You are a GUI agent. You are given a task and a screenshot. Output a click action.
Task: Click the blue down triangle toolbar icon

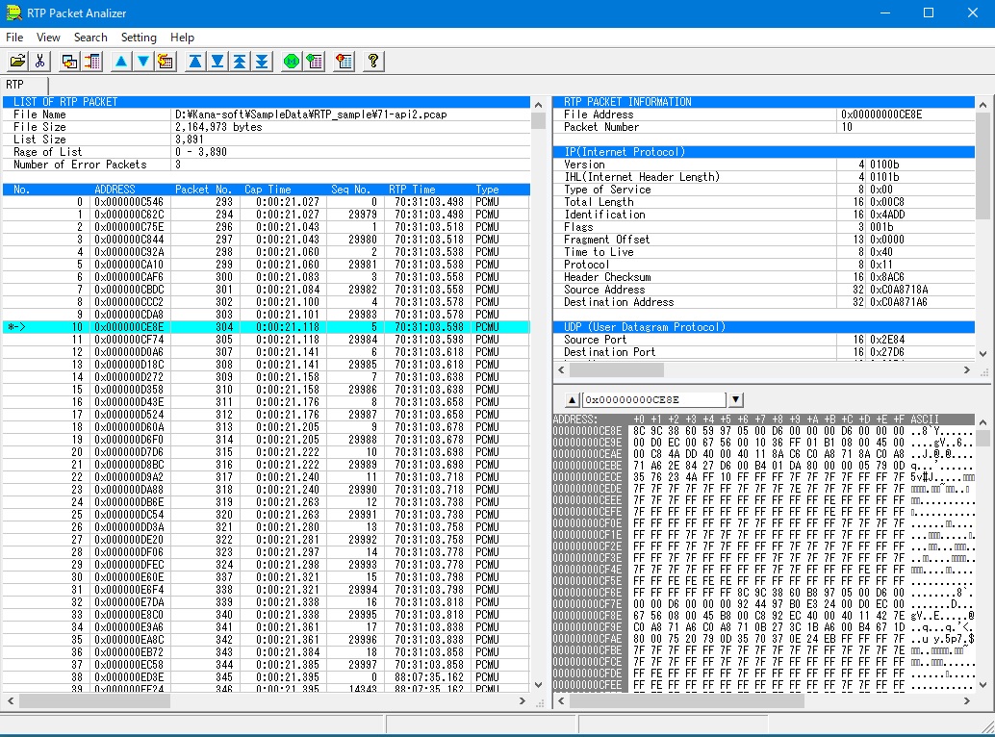143,62
